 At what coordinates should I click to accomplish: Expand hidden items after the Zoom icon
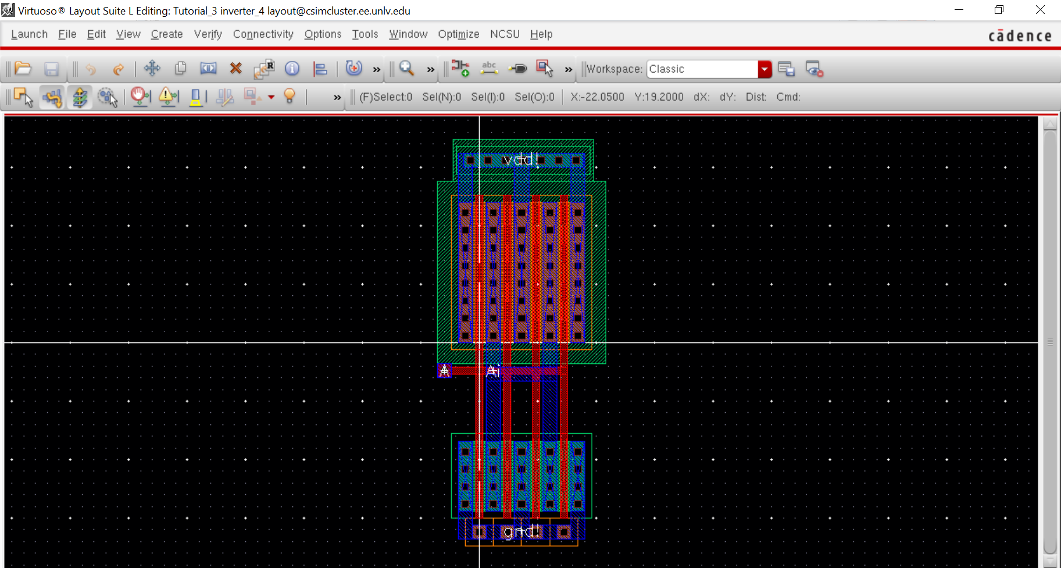(x=431, y=70)
